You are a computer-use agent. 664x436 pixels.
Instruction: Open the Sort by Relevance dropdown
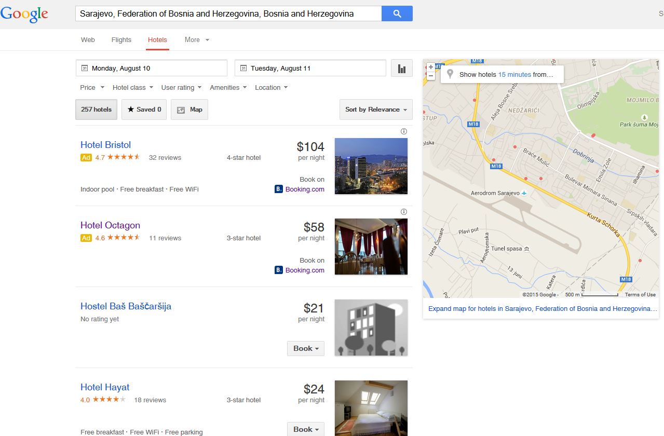(x=376, y=110)
